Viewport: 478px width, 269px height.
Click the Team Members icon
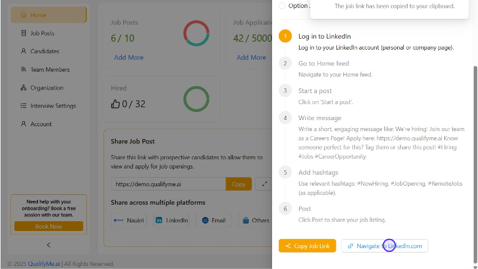pos(24,70)
